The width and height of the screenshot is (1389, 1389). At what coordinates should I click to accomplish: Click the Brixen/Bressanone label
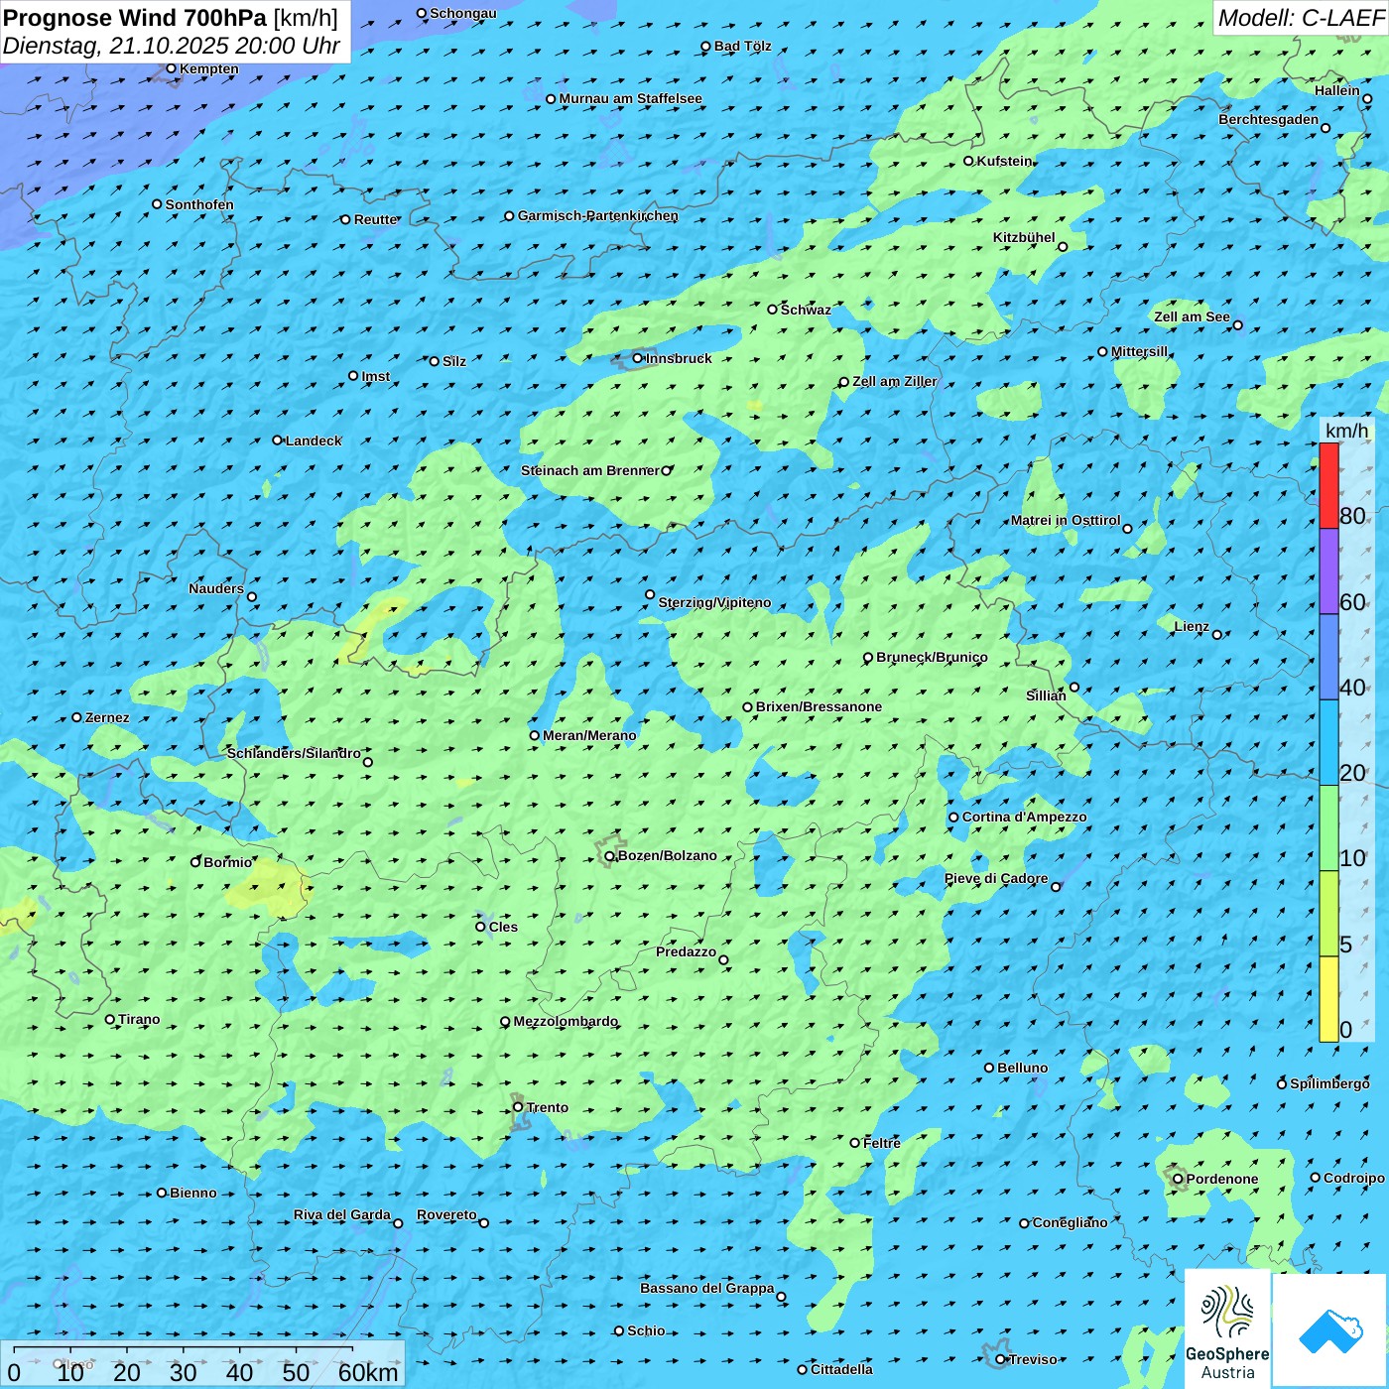[x=820, y=706]
